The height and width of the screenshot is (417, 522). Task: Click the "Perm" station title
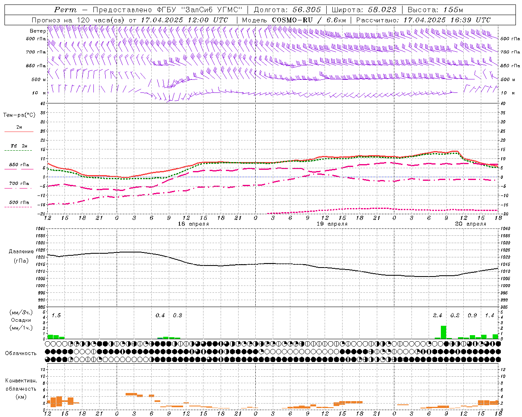65,10
